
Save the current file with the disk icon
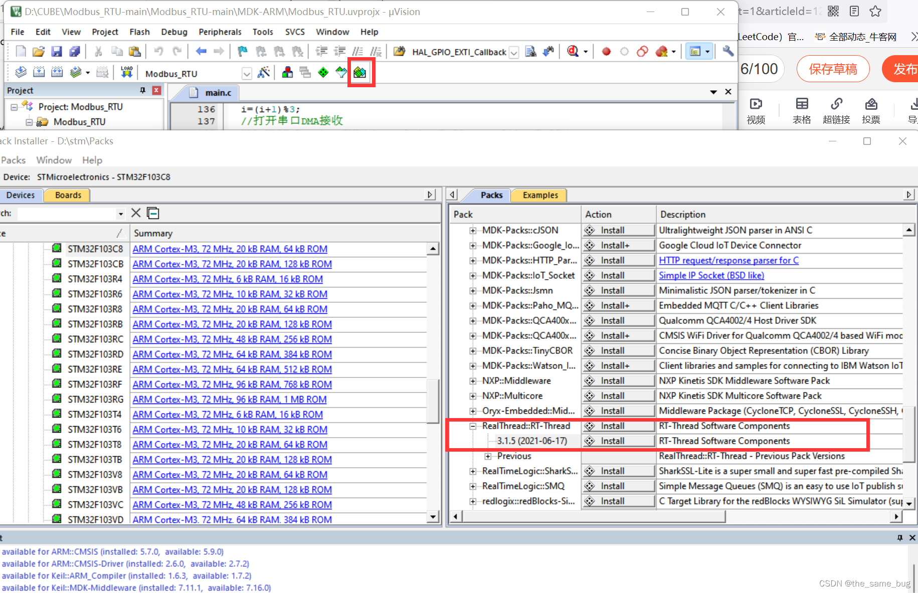(x=57, y=52)
